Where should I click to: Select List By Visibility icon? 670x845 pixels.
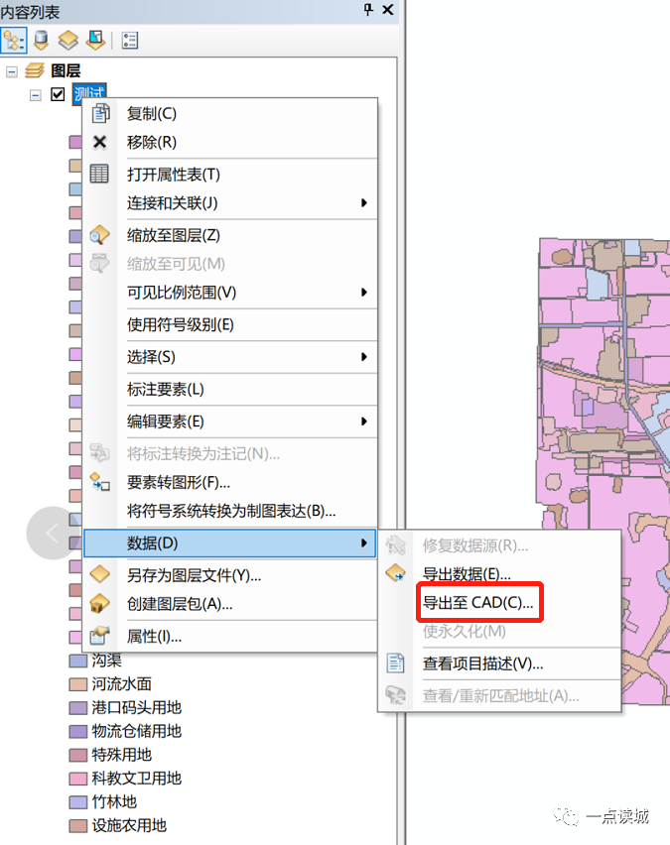tap(68, 41)
